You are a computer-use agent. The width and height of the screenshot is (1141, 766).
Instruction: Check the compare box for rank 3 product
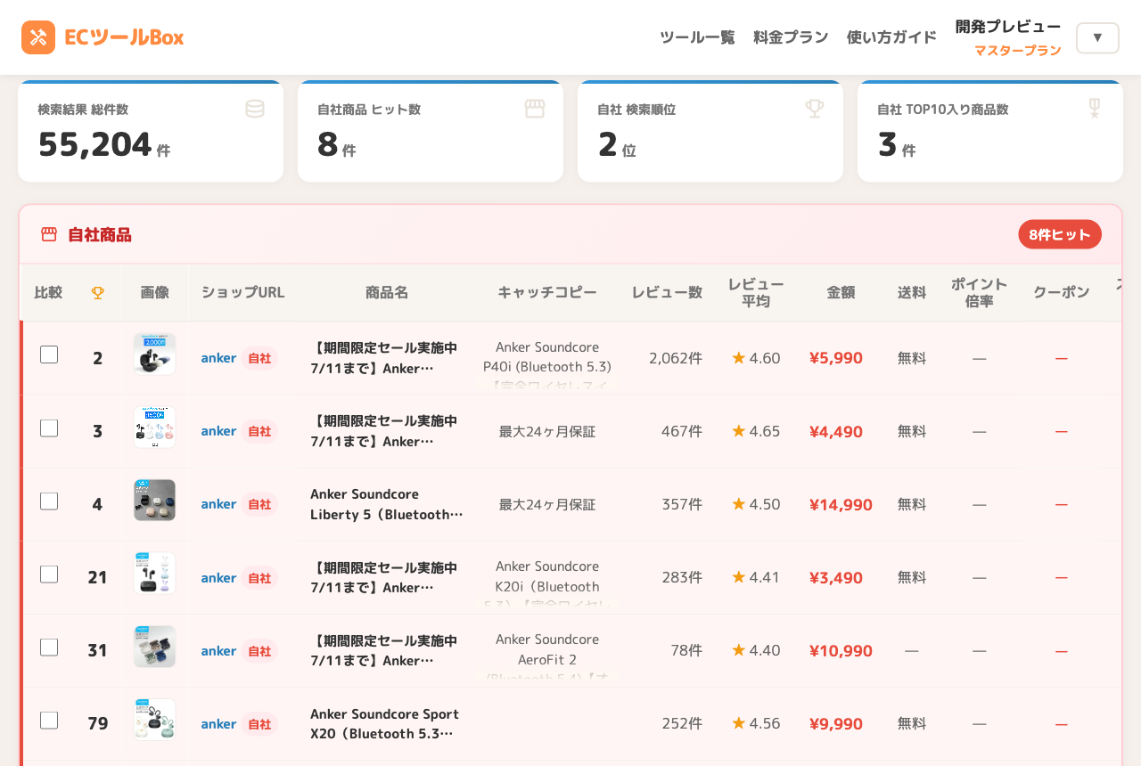click(x=49, y=428)
